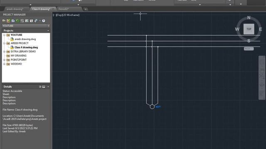This screenshot has height=149, width=266.
Task: Expand the EXTRA LIBRARY DEMO node
Action: 4,51
